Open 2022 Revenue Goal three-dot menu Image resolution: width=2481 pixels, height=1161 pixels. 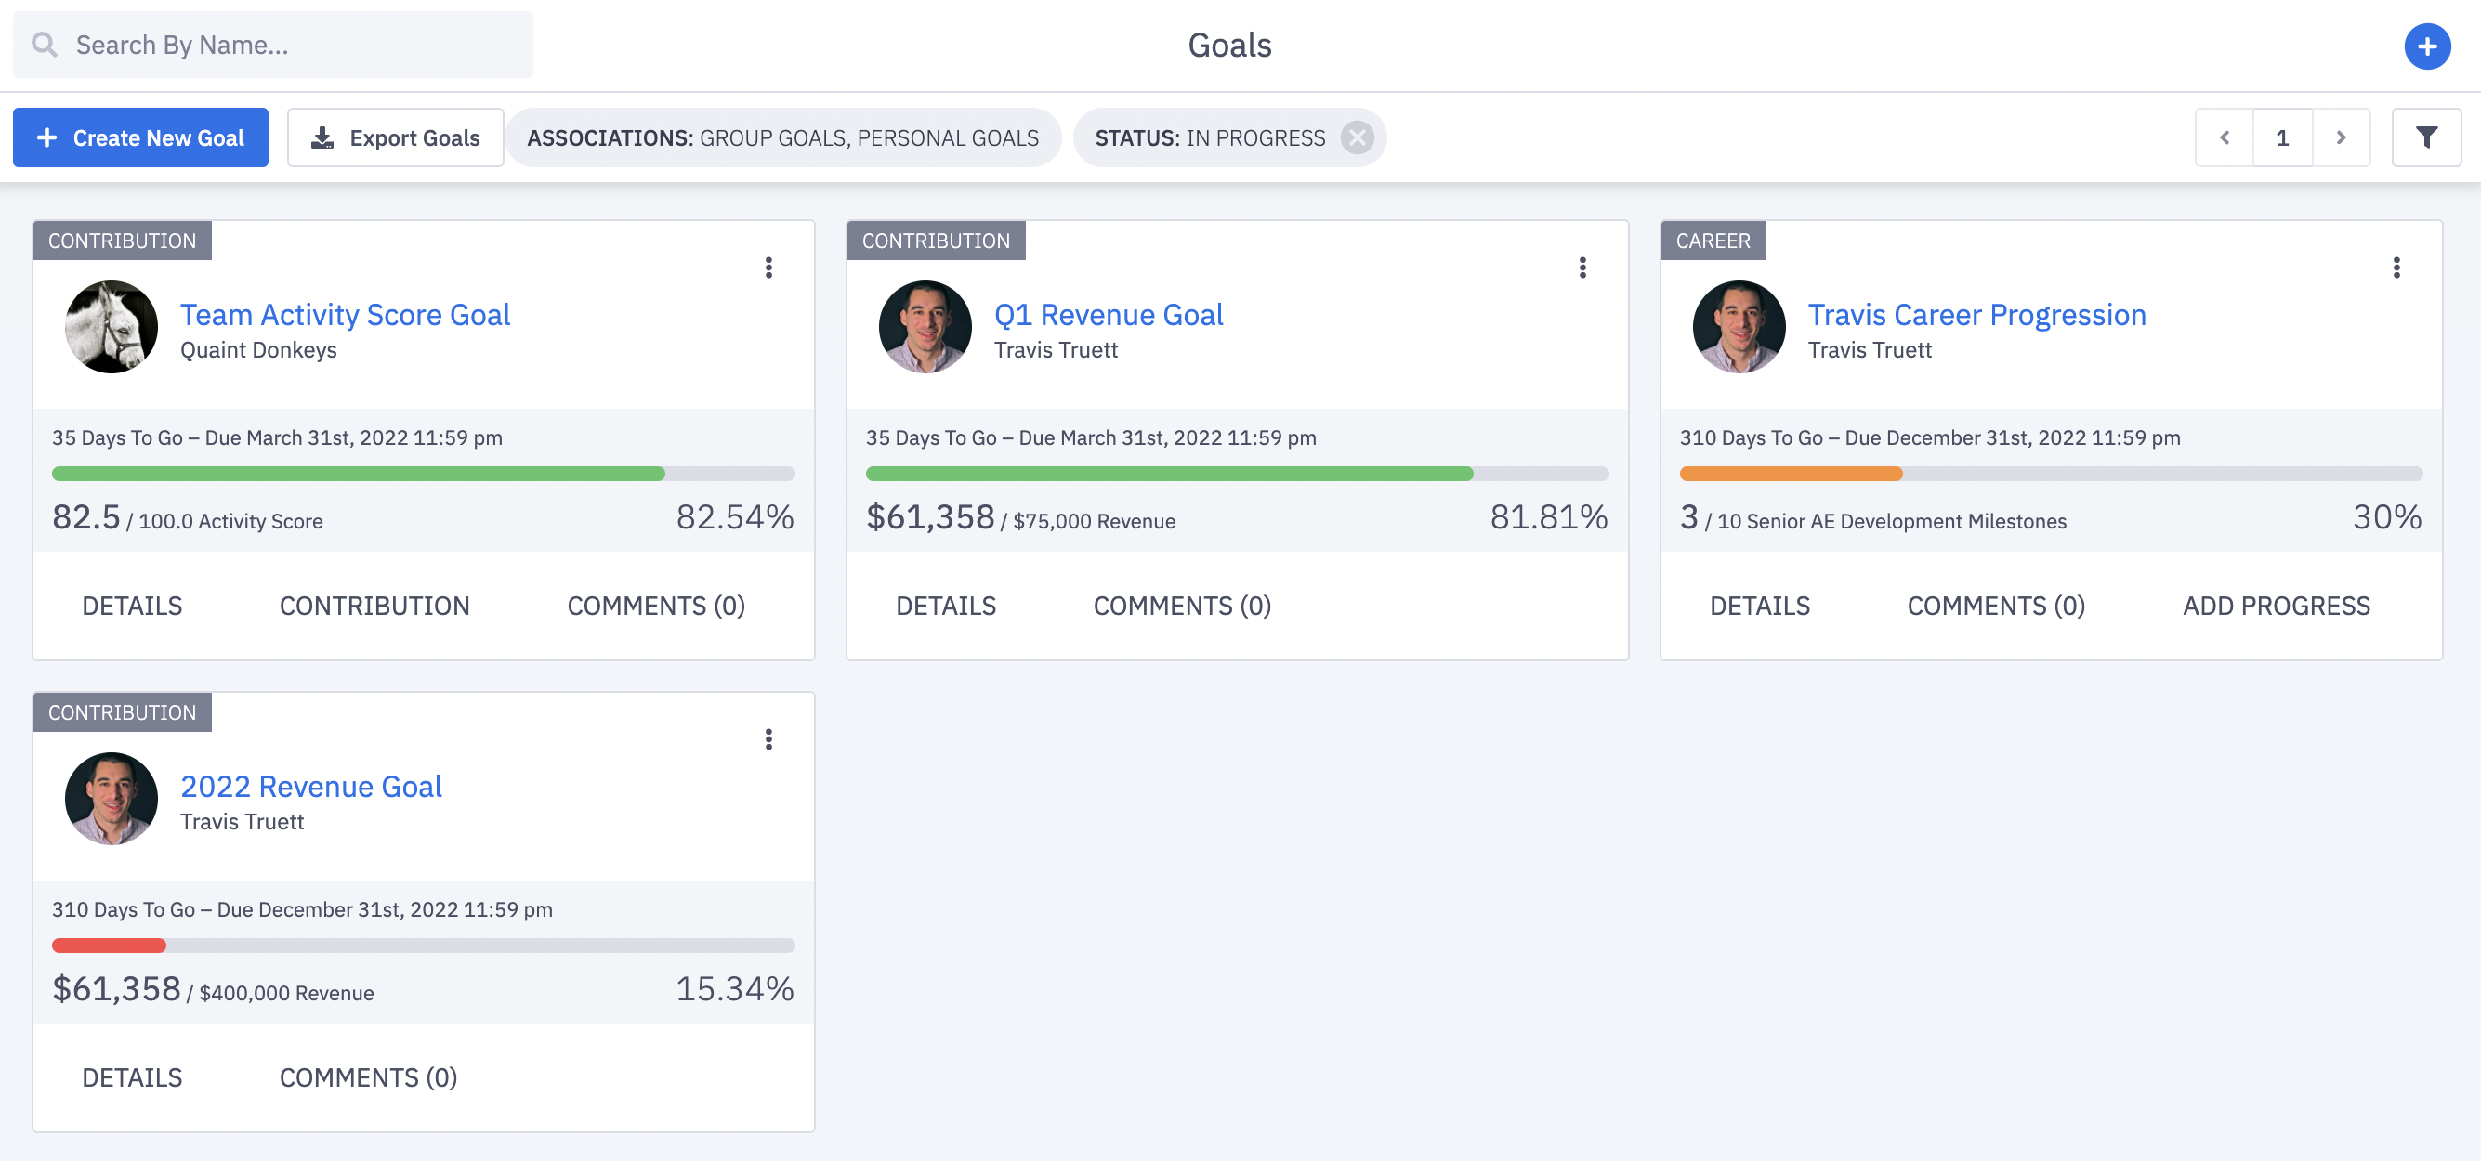point(768,738)
